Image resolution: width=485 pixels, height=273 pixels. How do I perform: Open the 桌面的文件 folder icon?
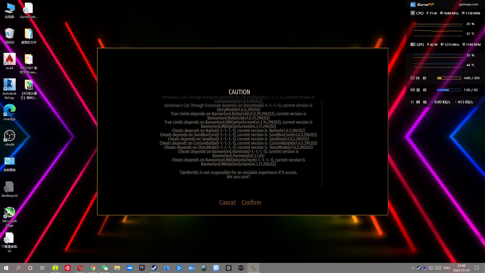[29, 36]
